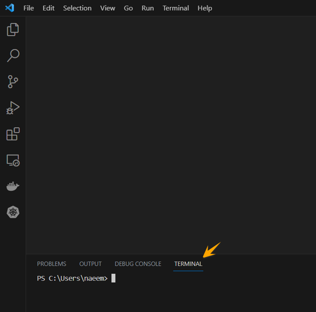Switch to the PROBLEMS panel tab
The width and height of the screenshot is (316, 312).
pyautogui.click(x=52, y=264)
